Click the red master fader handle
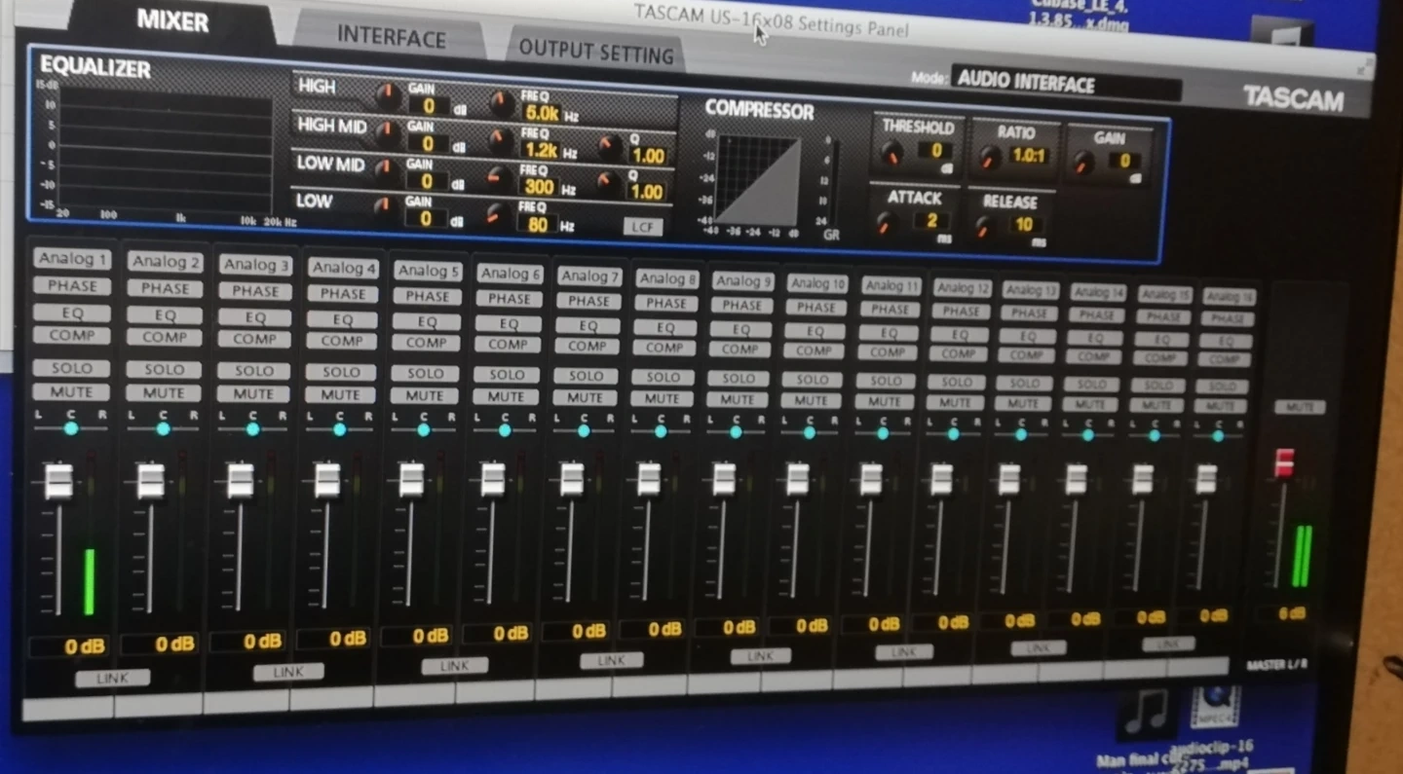The height and width of the screenshot is (774, 1403). click(1284, 463)
